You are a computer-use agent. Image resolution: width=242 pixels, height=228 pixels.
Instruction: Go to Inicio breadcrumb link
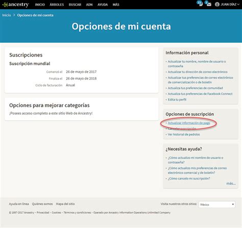(x=7, y=15)
